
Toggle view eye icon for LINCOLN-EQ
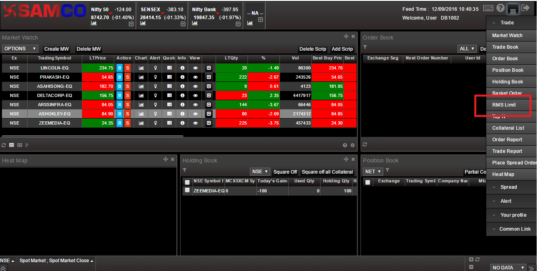click(195, 68)
